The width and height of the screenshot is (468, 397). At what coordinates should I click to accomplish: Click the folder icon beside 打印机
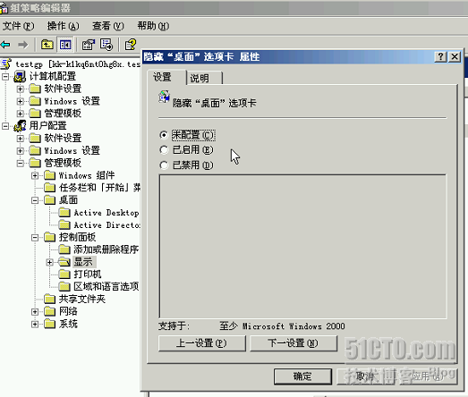pyautogui.click(x=64, y=274)
